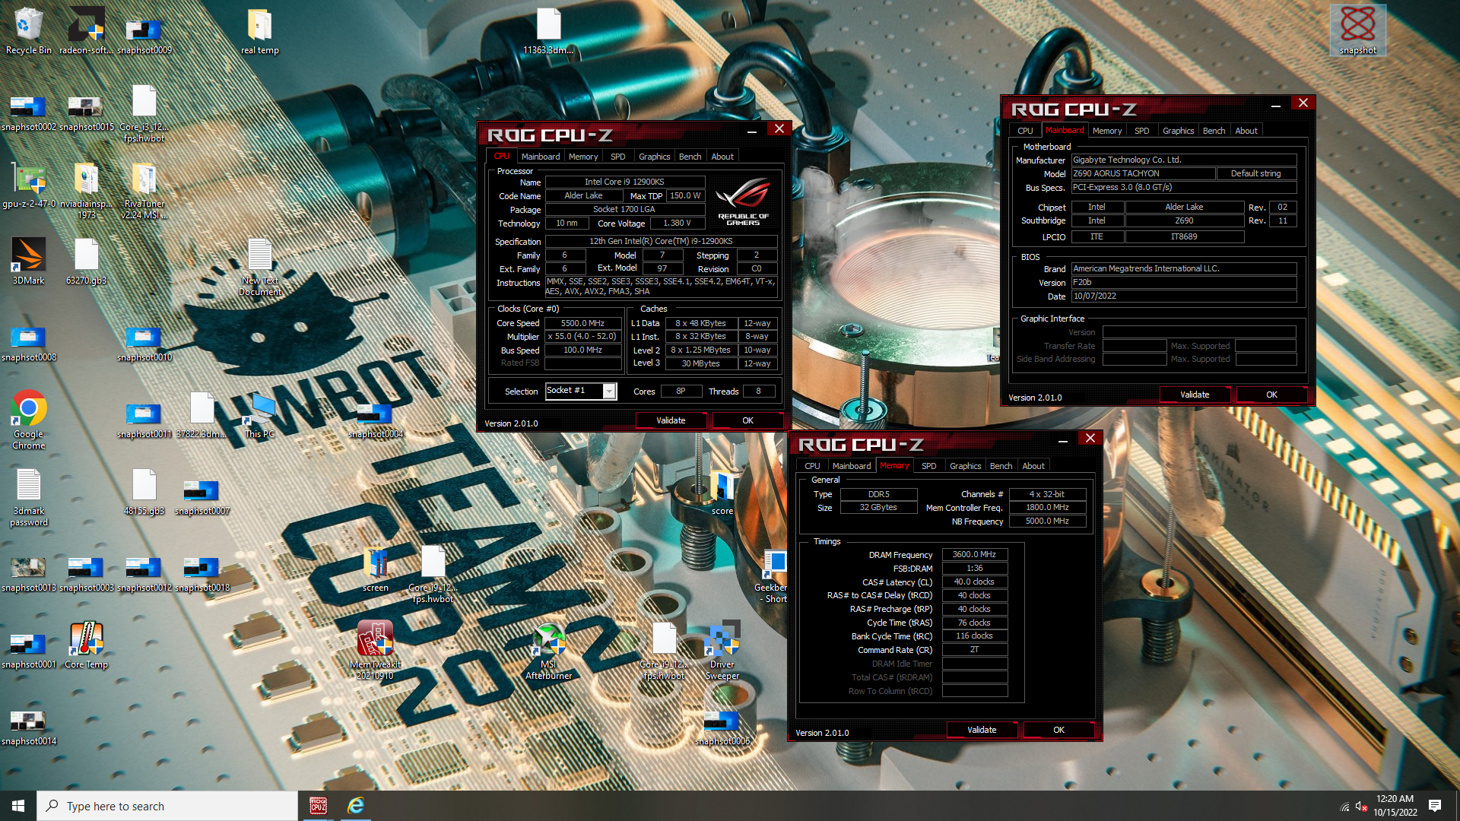Click OK in the Mainboard window

1272,395
